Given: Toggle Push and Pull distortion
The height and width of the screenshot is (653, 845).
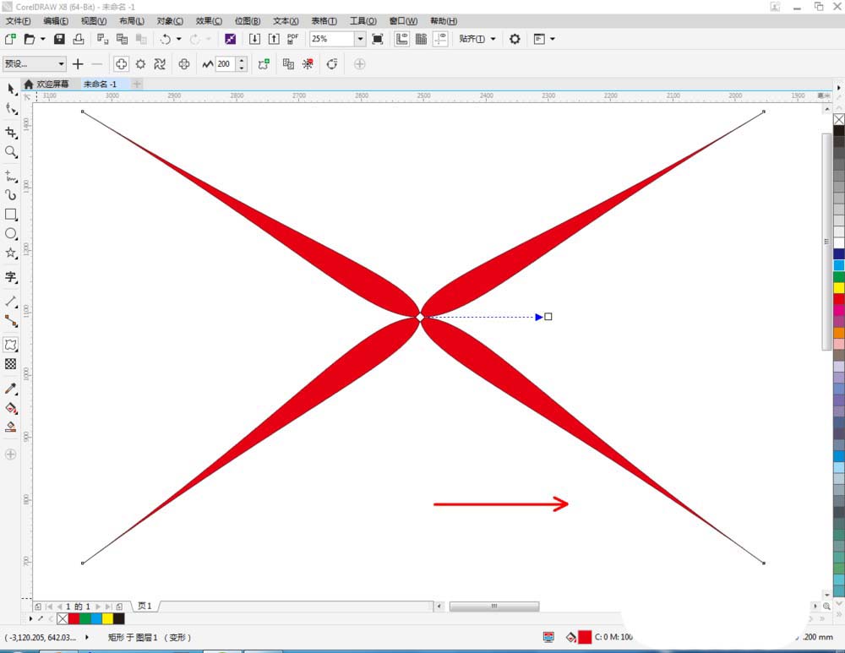Looking at the screenshot, I should pyautogui.click(x=122, y=63).
